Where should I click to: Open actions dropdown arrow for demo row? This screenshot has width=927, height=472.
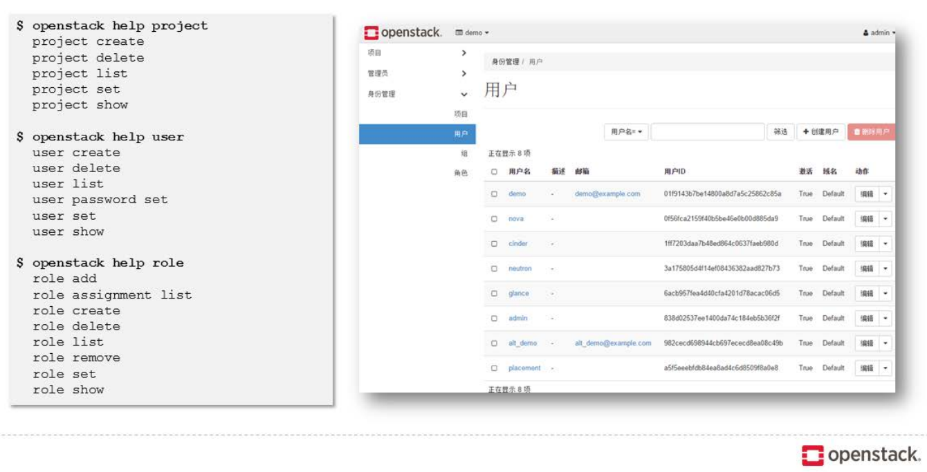885,194
